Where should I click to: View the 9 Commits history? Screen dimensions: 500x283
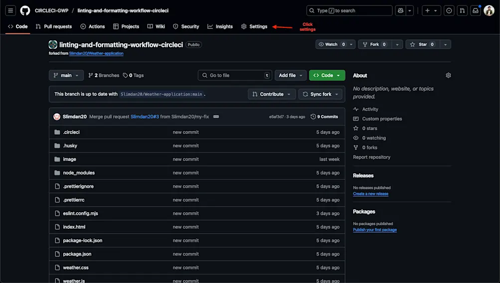point(325,117)
